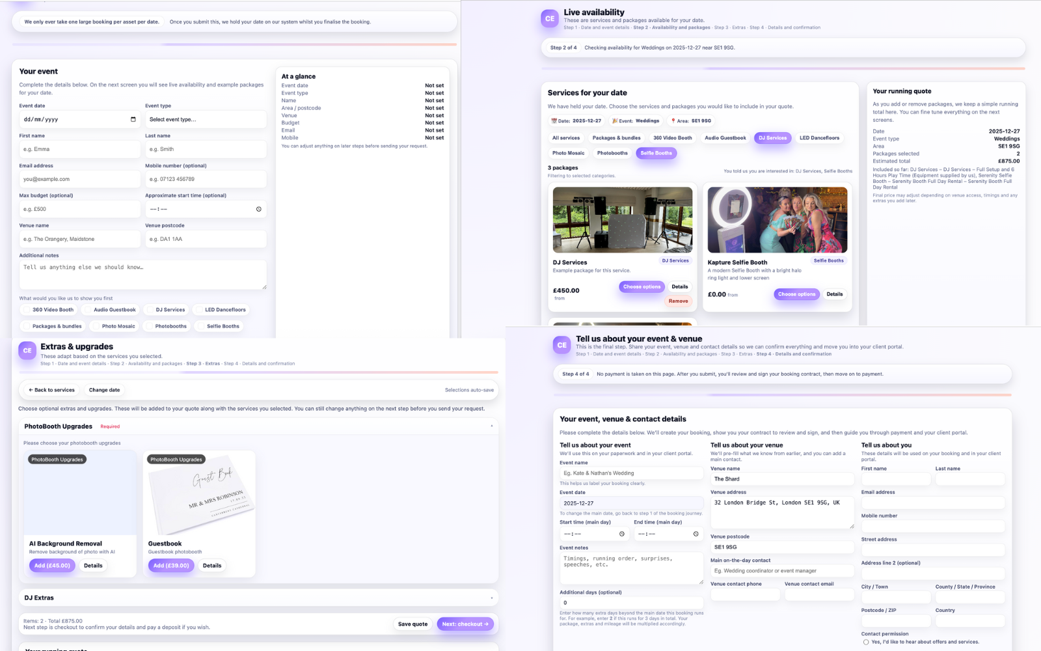Open the Select event type dropdown

[206, 119]
